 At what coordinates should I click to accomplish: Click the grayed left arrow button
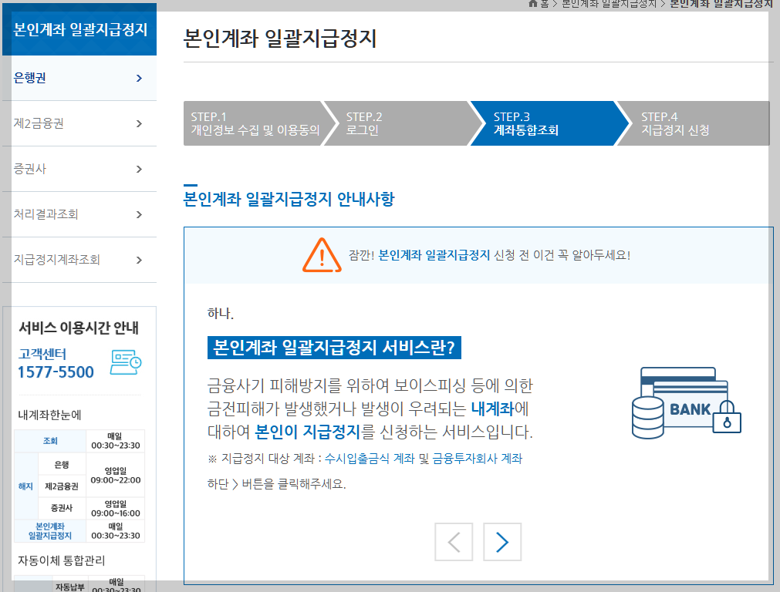pos(454,541)
